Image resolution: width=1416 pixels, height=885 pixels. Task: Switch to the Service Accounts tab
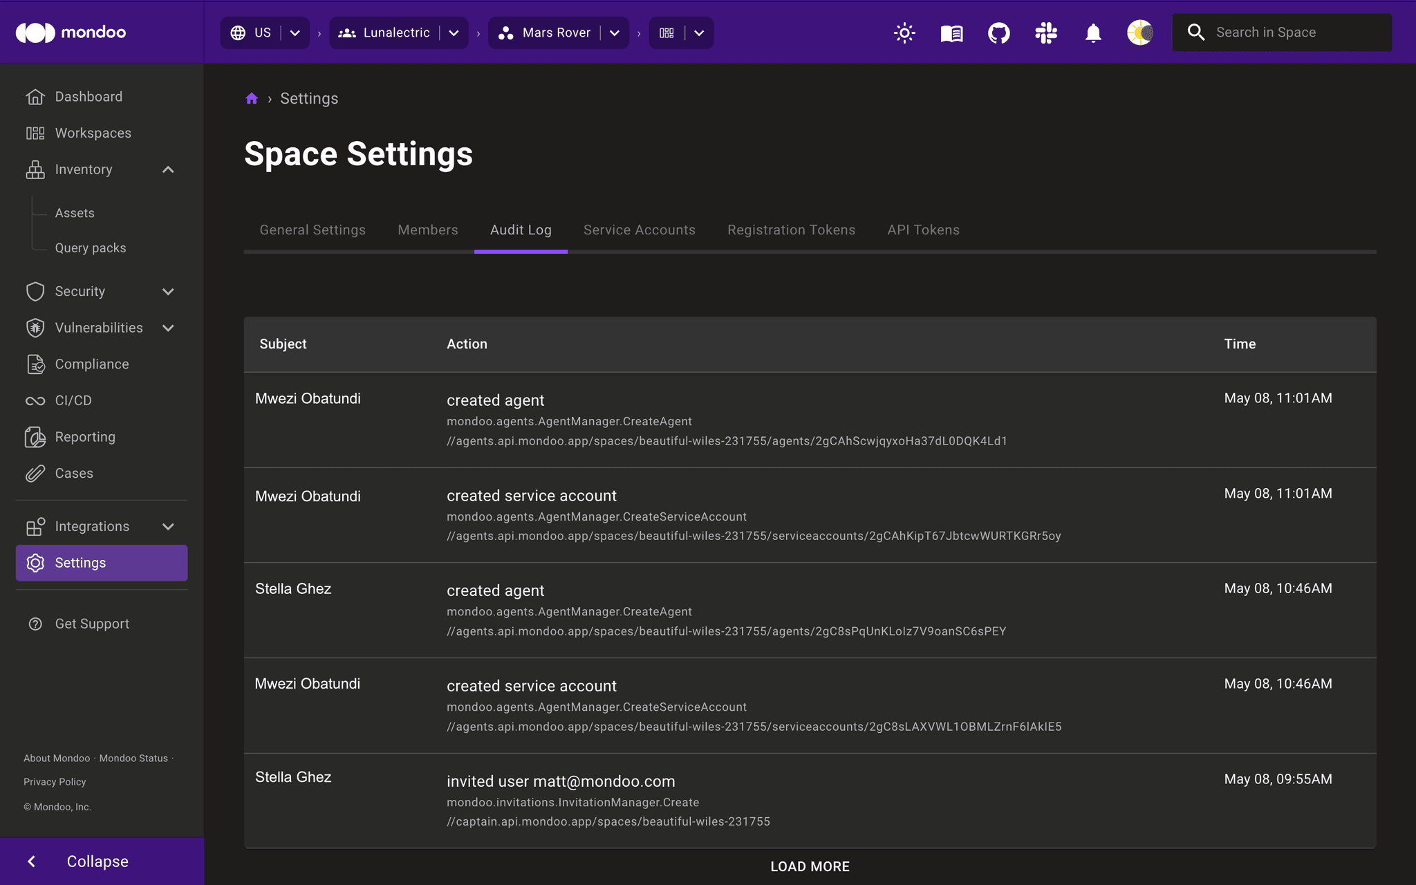[x=639, y=230]
